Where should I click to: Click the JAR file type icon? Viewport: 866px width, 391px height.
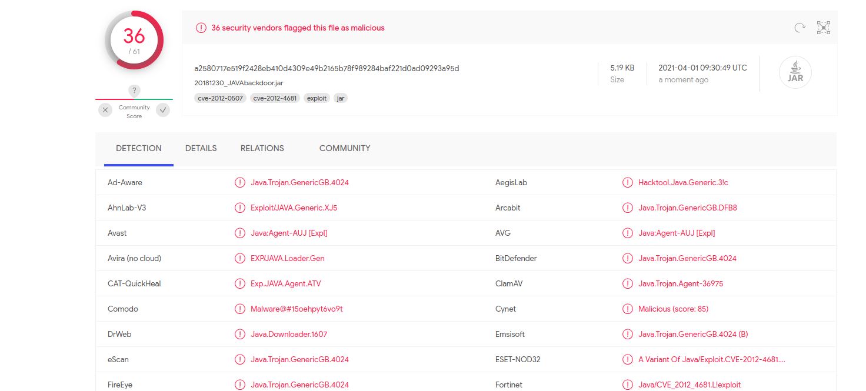(795, 73)
